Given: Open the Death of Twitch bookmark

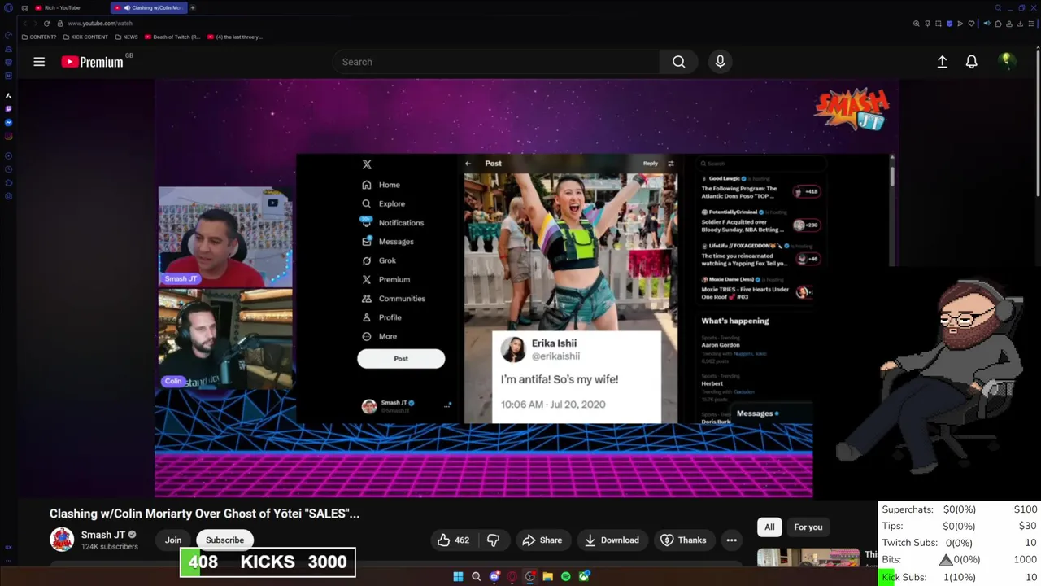Looking at the screenshot, I should [x=172, y=37].
